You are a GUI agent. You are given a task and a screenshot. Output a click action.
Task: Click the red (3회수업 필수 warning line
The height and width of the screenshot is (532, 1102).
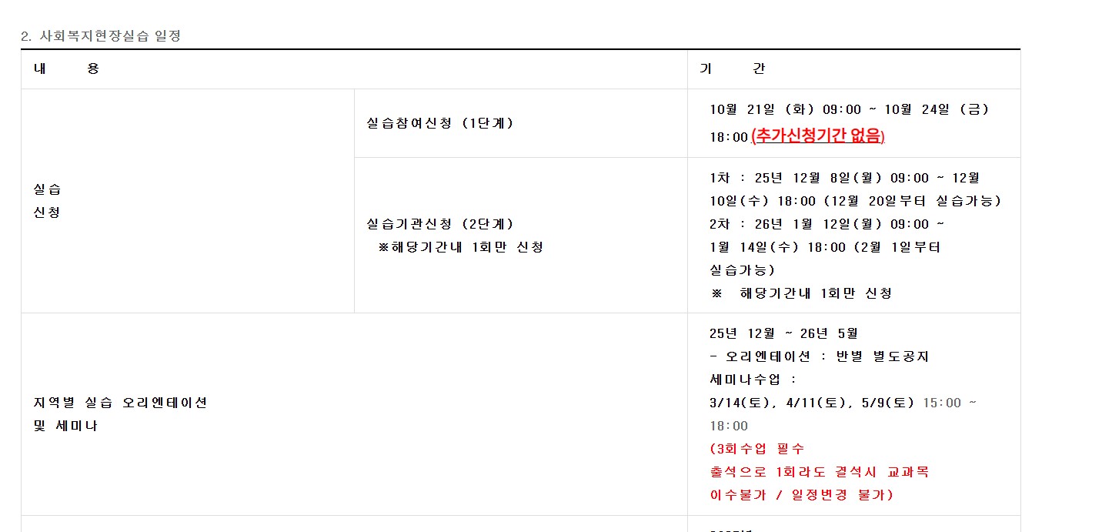757,449
